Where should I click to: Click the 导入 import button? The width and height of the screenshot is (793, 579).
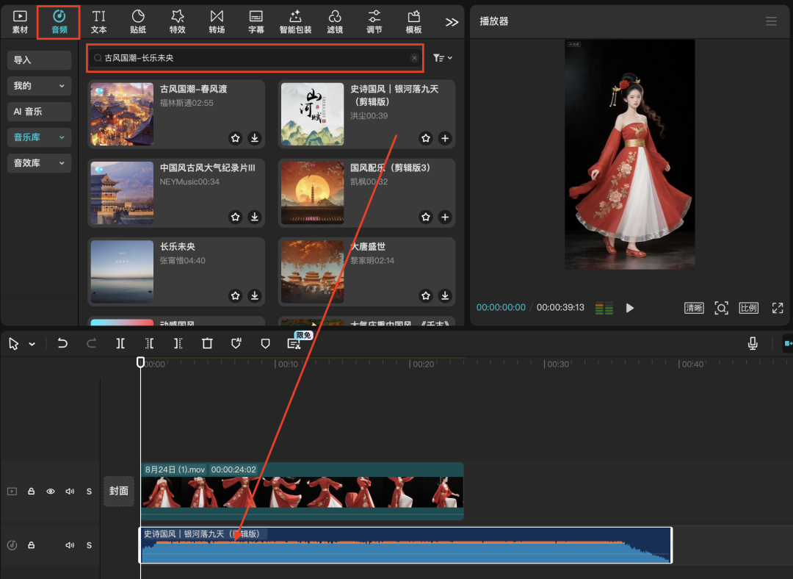39,60
